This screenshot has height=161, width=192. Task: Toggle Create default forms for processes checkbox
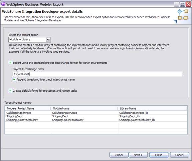[x=11, y=91]
